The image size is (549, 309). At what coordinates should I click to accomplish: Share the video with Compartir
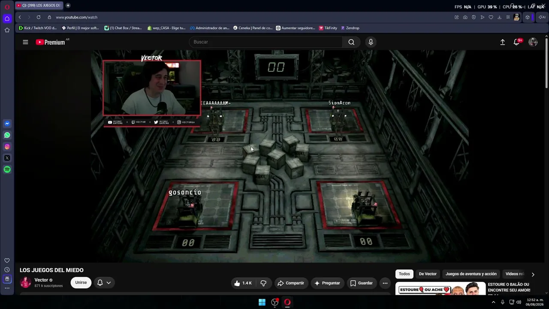(x=291, y=283)
